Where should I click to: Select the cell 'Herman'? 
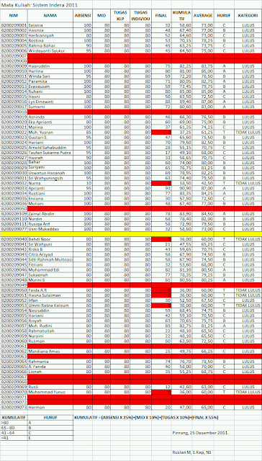coord(50,407)
